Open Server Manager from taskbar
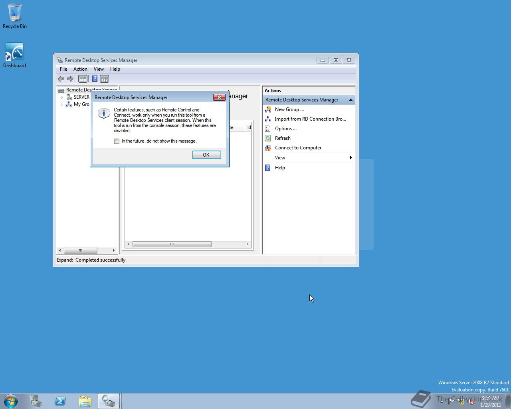The height and width of the screenshot is (409, 511). coord(36,401)
